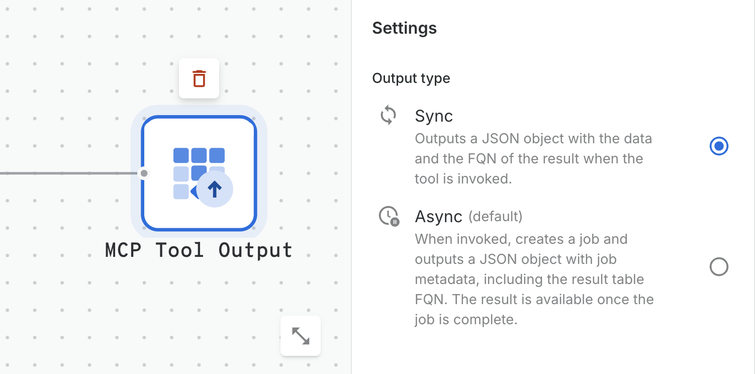The height and width of the screenshot is (374, 755).
Task: Click the "MCP Tool Output" node label
Action: coord(199,250)
